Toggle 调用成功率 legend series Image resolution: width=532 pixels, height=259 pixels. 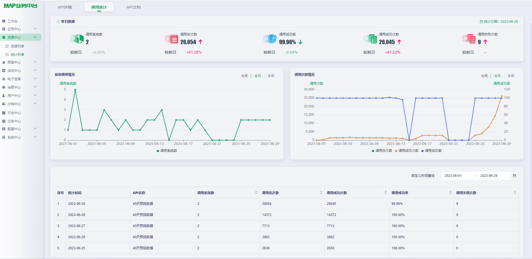(x=431, y=151)
